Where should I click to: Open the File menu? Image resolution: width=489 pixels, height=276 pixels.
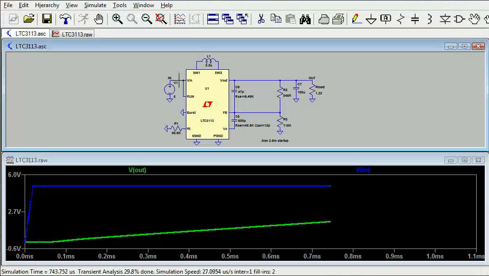8,5
